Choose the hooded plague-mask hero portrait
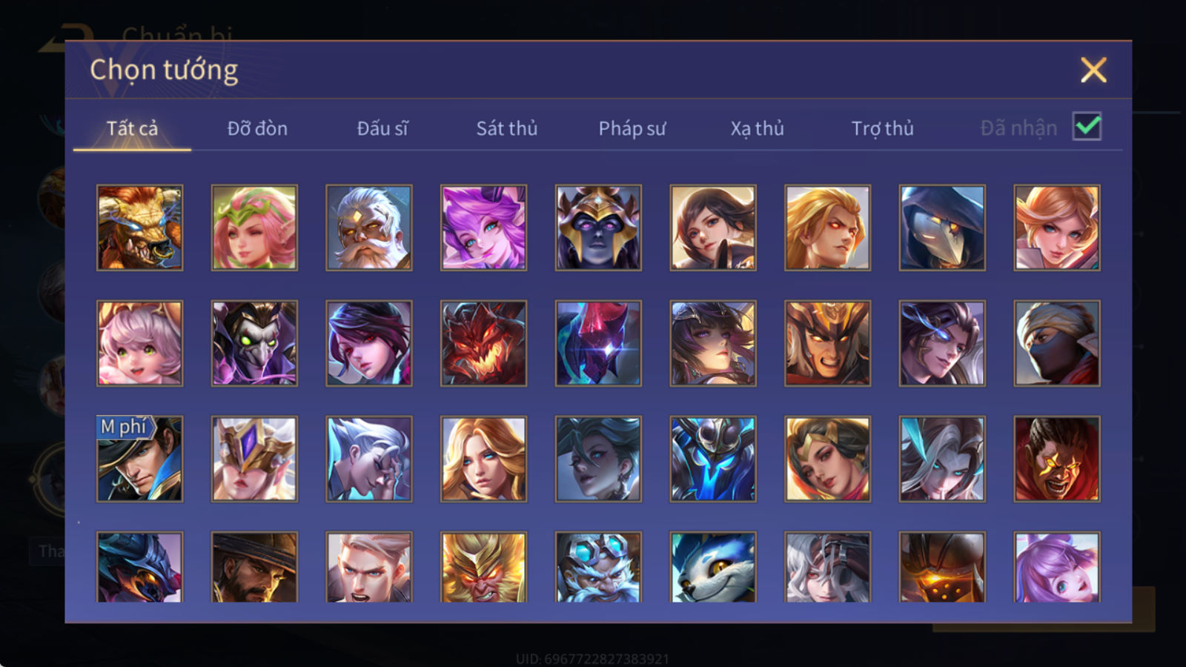 942,228
